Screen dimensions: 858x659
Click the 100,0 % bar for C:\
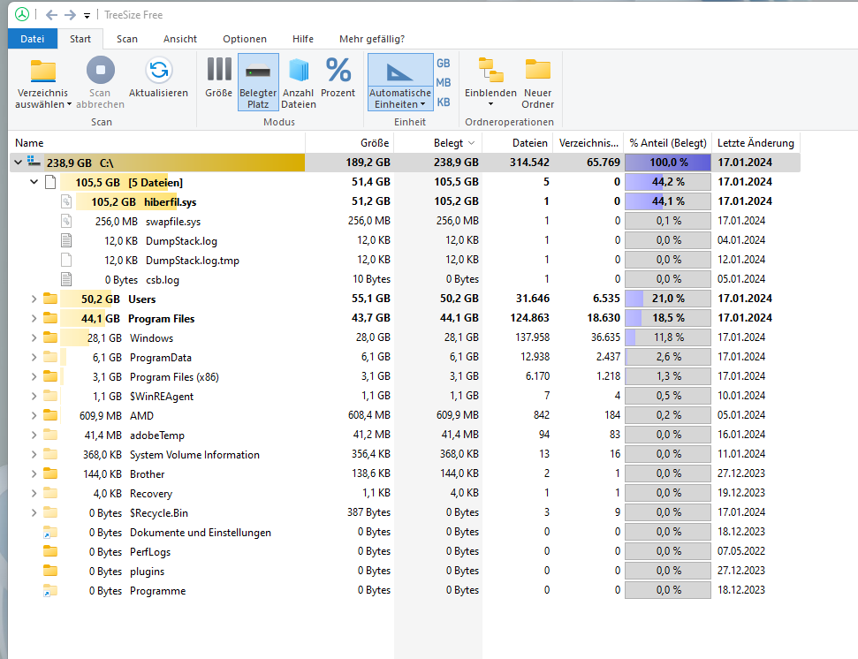[x=667, y=163]
